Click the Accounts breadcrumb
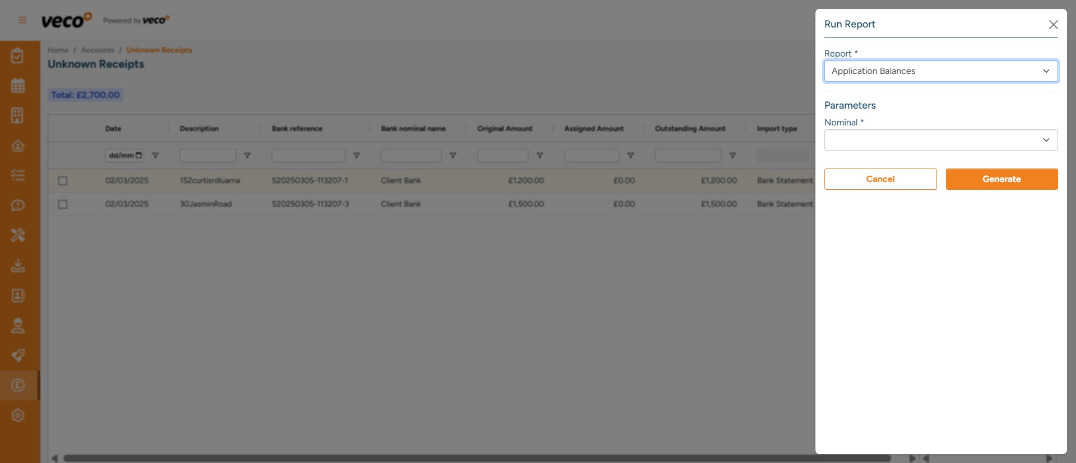This screenshot has width=1076, height=463. 98,50
